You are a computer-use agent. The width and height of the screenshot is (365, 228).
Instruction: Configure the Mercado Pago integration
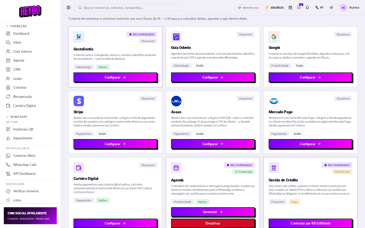(311, 144)
